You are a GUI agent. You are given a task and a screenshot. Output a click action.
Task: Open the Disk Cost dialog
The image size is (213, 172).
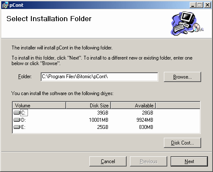coord(183,143)
